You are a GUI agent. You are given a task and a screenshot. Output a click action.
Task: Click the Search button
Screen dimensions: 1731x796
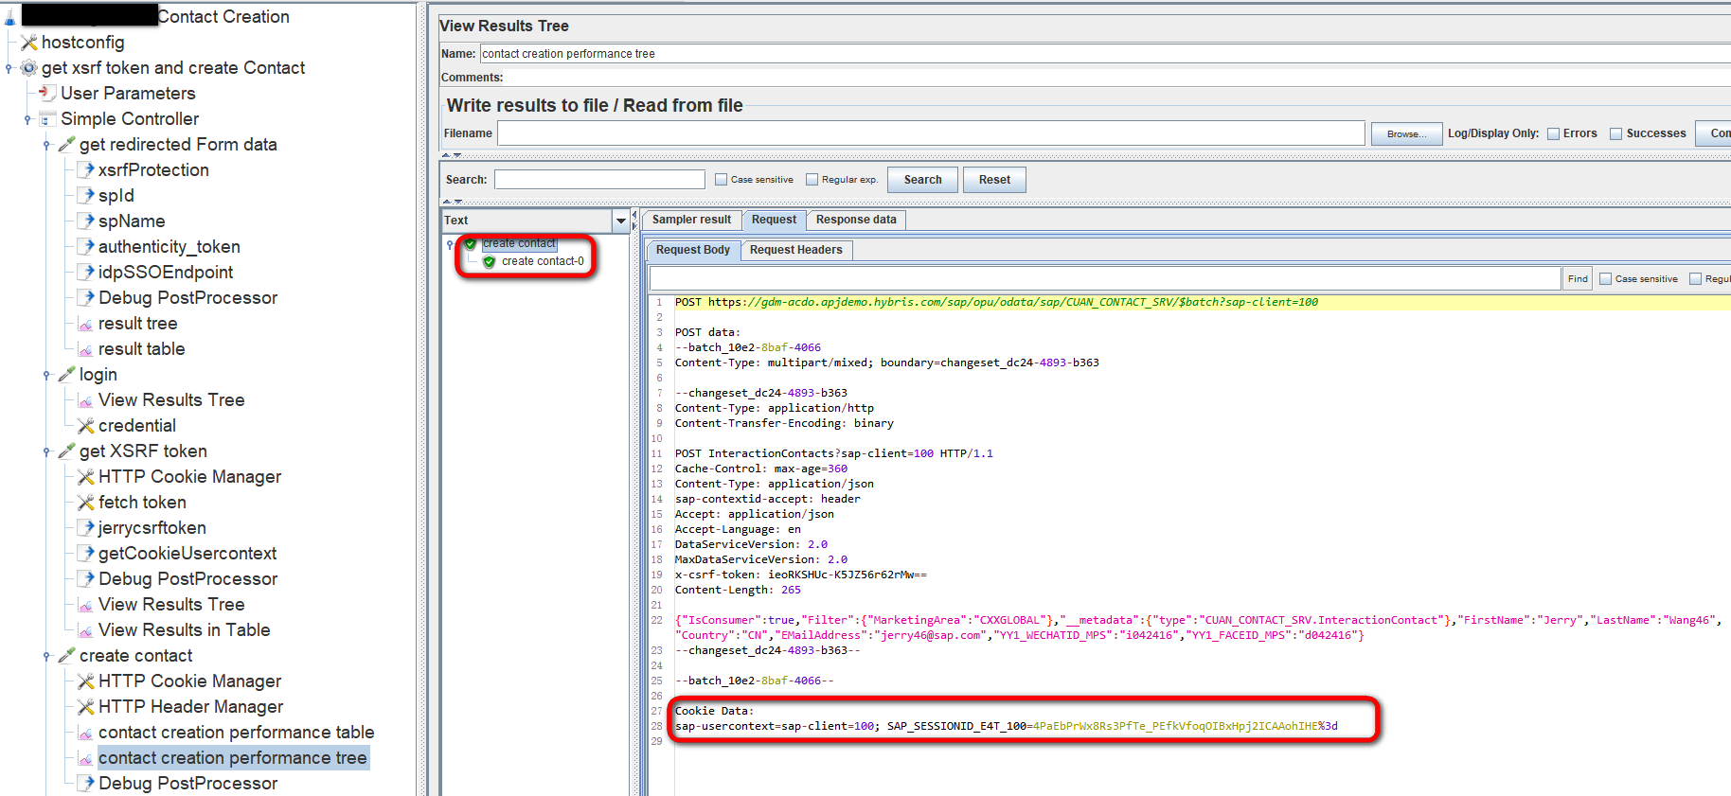click(922, 180)
